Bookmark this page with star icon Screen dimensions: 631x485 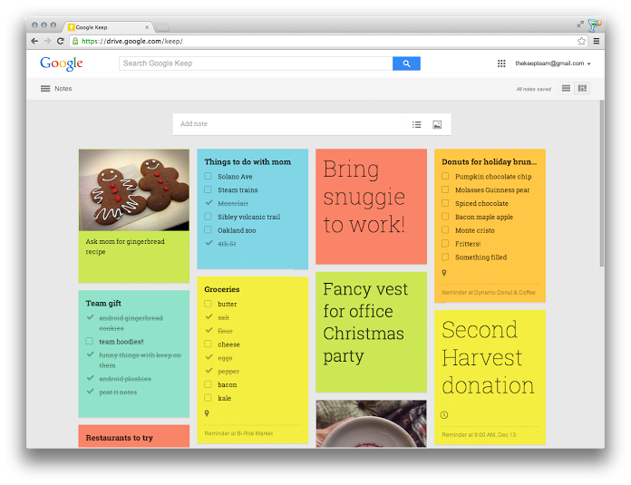click(582, 41)
